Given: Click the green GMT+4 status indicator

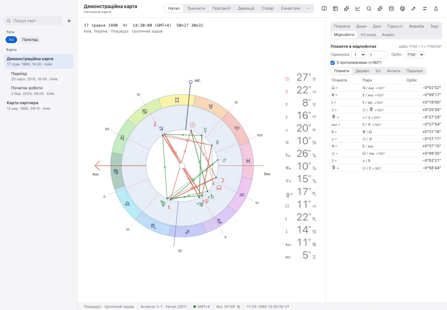Looking at the screenshot, I should tap(201, 307).
